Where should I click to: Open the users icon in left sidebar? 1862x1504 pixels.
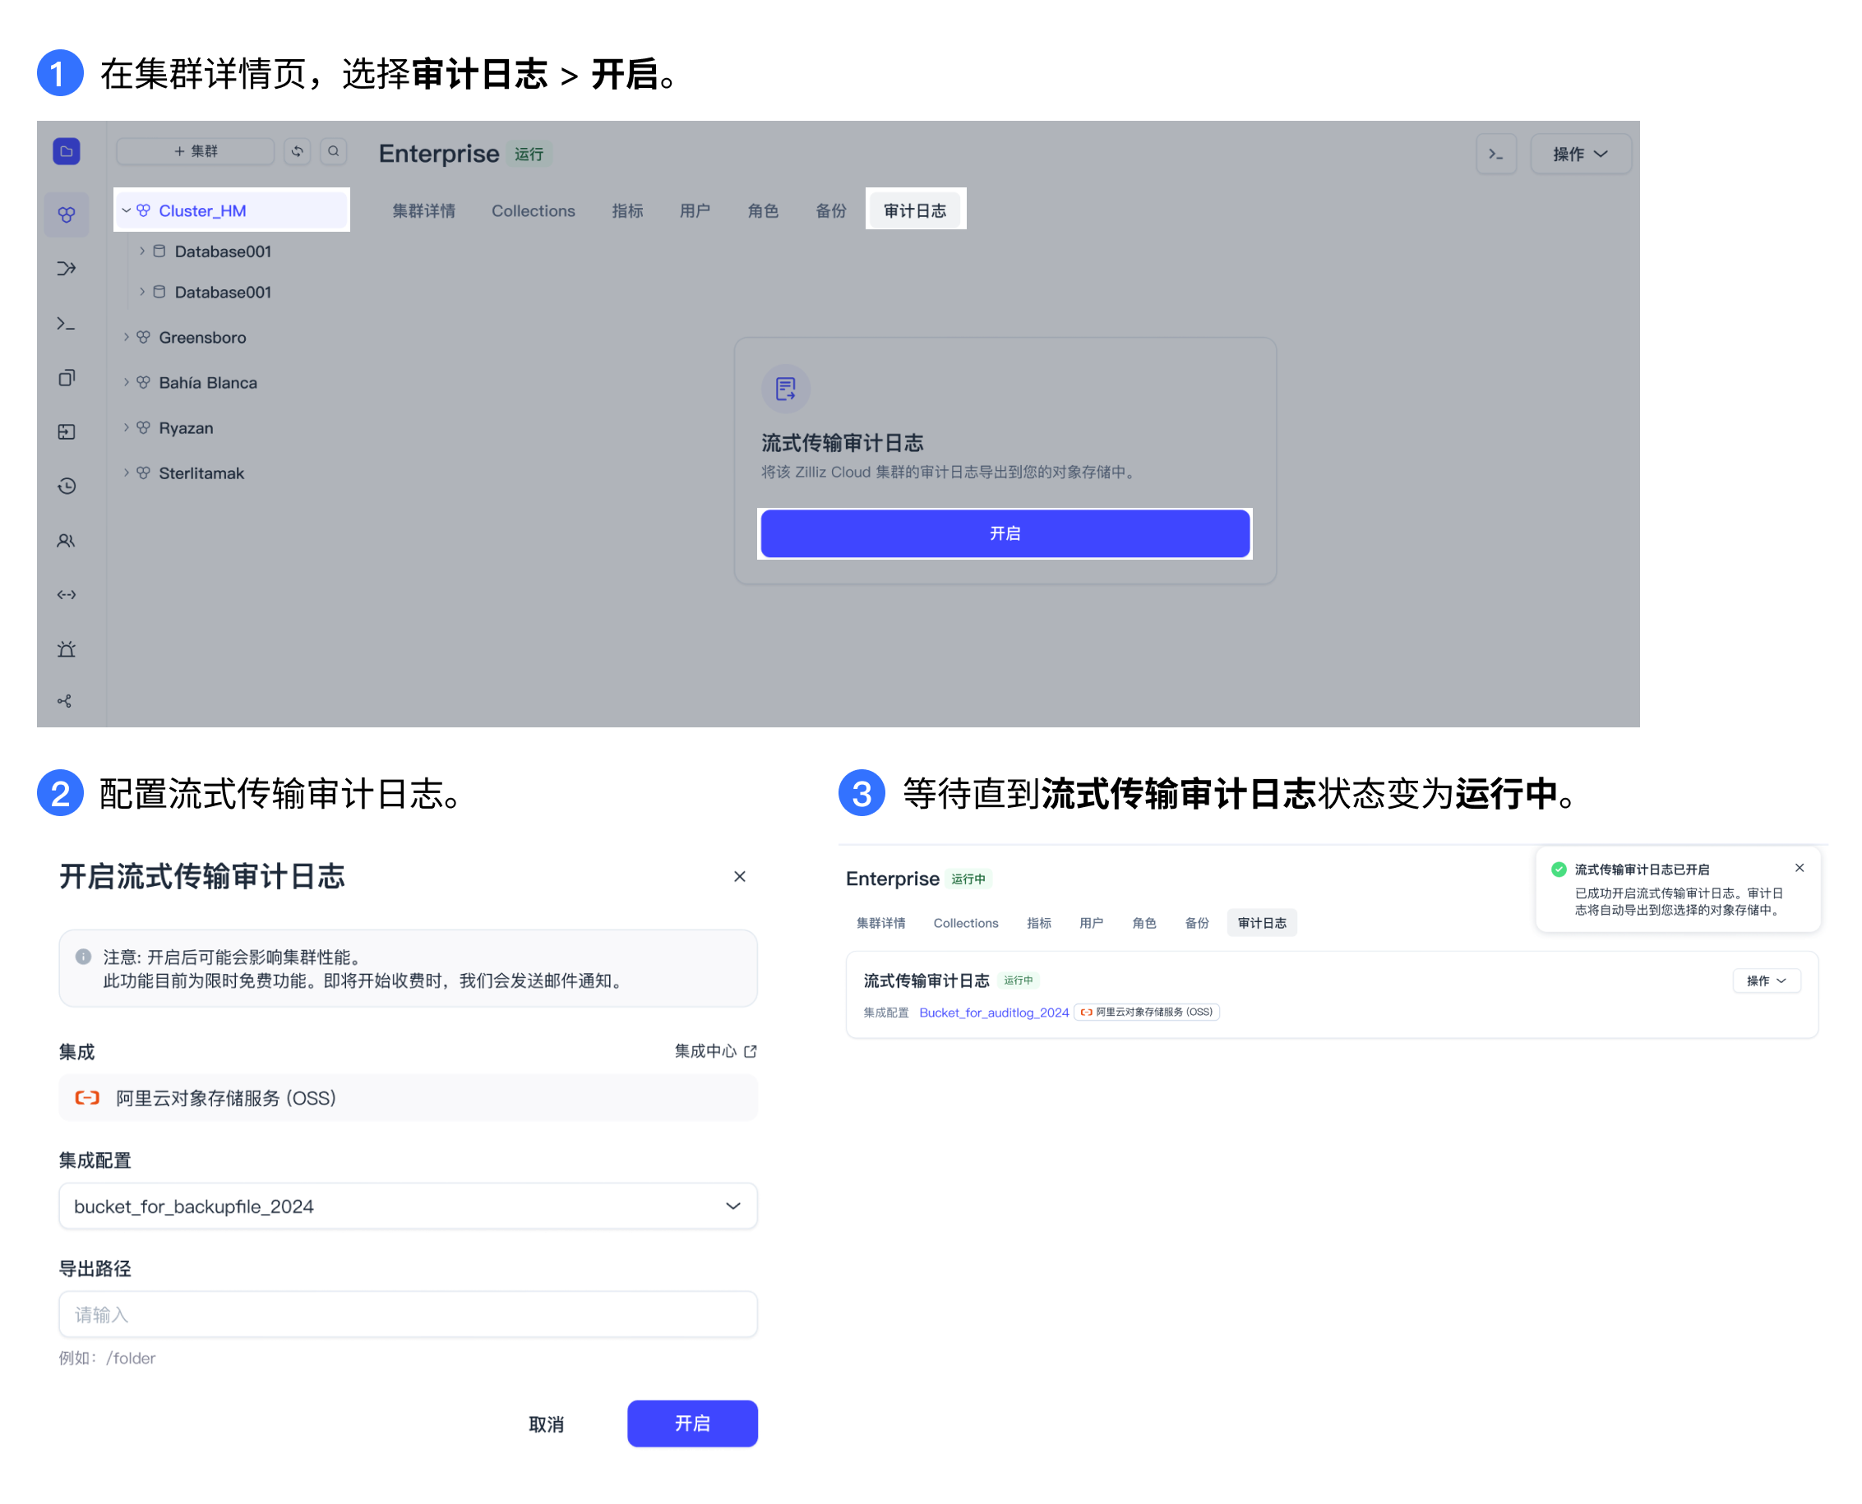pyautogui.click(x=67, y=542)
